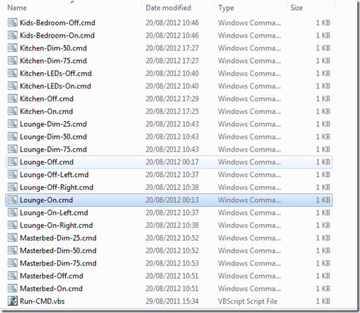Click the Kitchen-Dim-50.cmd file icon
Viewport: 360px width, 313px height.
(12, 48)
